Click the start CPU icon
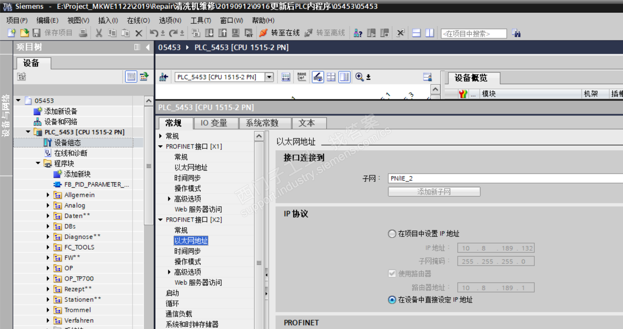 371,33
